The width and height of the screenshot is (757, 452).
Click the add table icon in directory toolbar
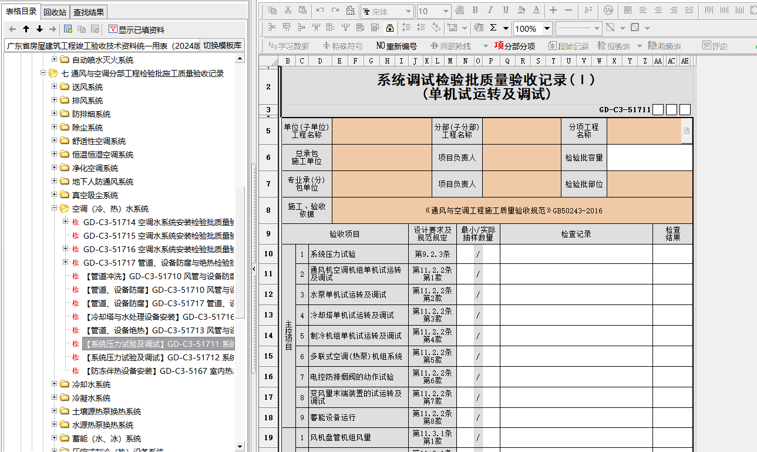pyautogui.click(x=68, y=29)
